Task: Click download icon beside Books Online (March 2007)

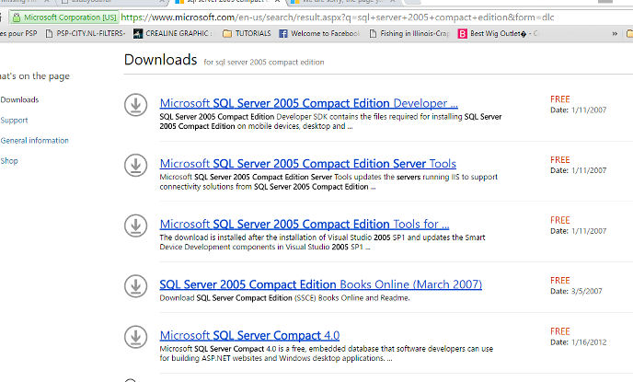Action: point(135,286)
